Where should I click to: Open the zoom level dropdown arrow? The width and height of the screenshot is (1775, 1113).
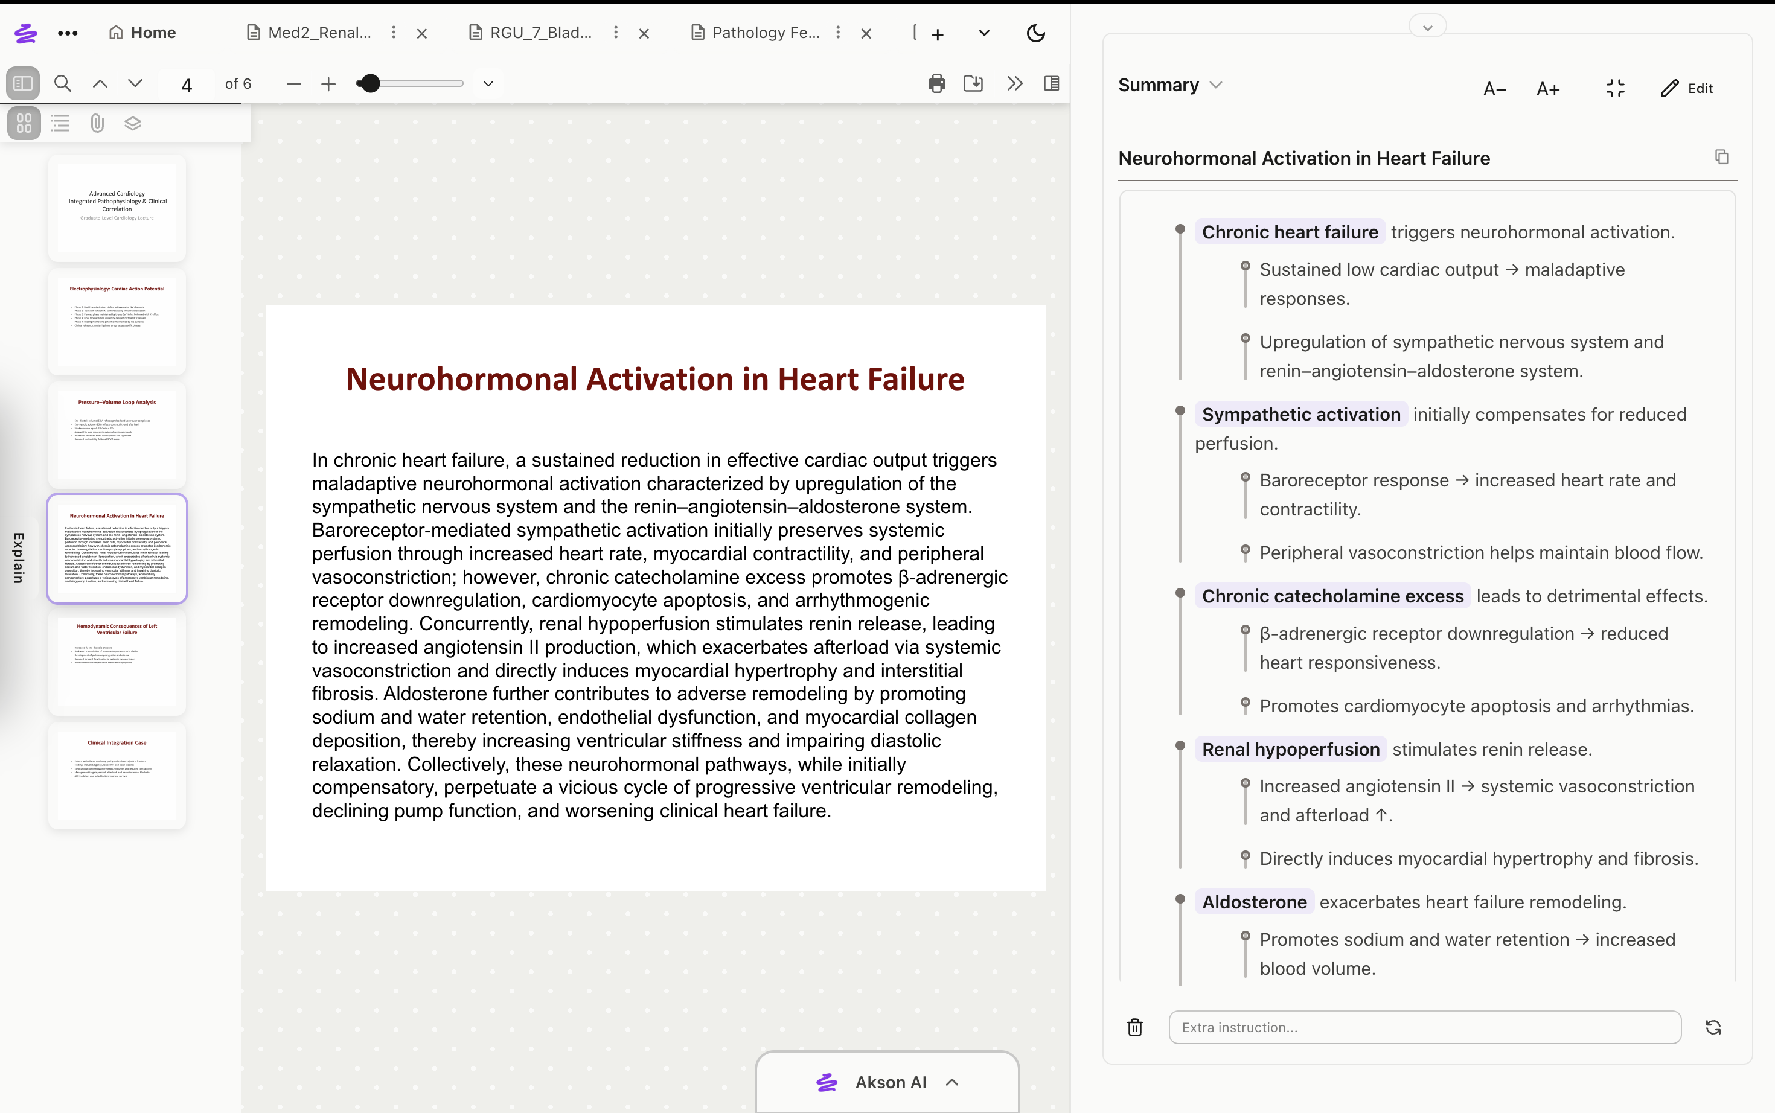pyautogui.click(x=488, y=83)
